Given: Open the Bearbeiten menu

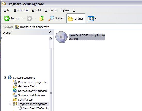Looking at the screenshot, I should point(21,10).
